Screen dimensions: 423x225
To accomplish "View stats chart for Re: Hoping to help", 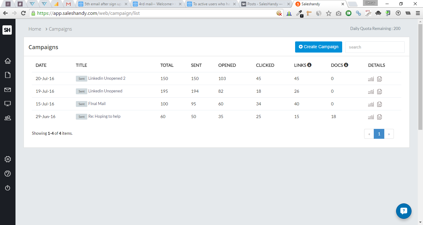I will (371, 117).
